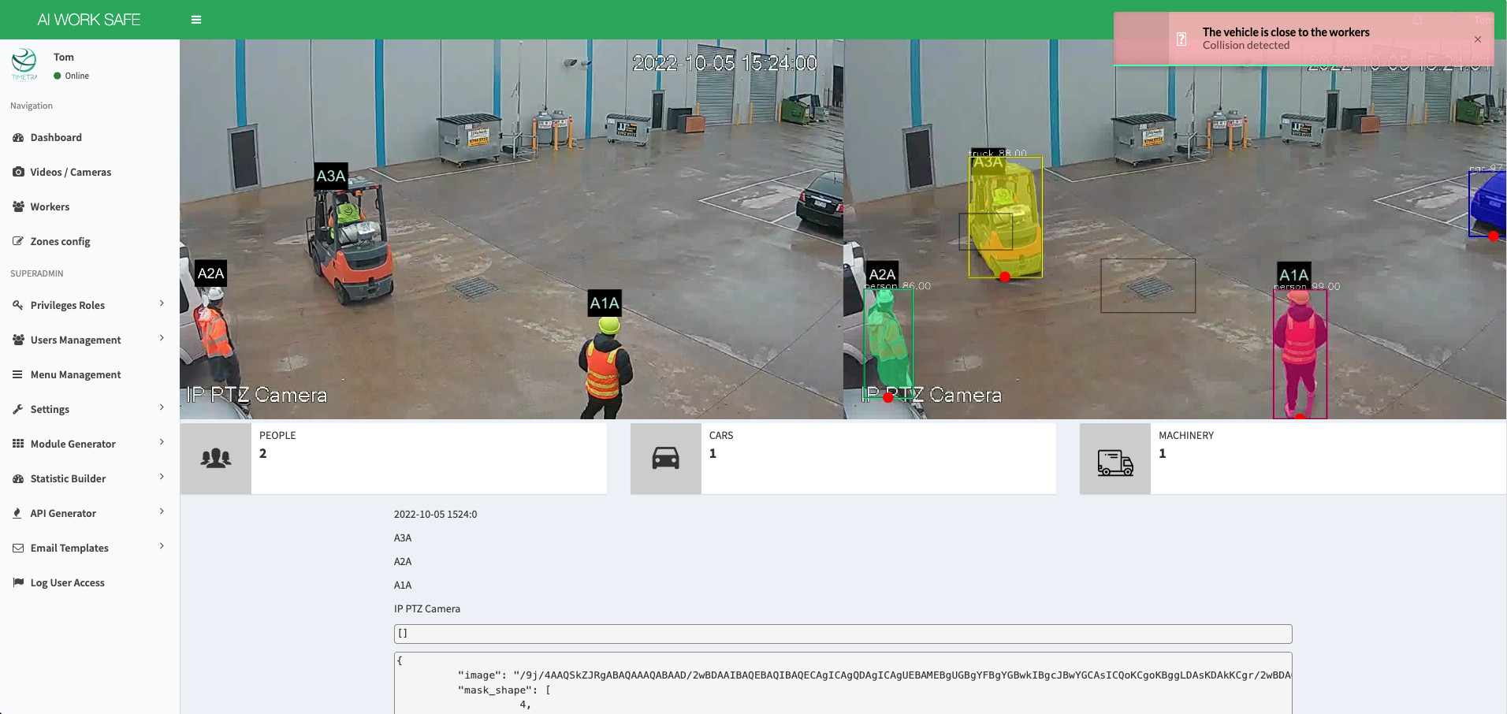1507x714 pixels.
Task: Click the Zones config pencil icon
Action: click(17, 241)
